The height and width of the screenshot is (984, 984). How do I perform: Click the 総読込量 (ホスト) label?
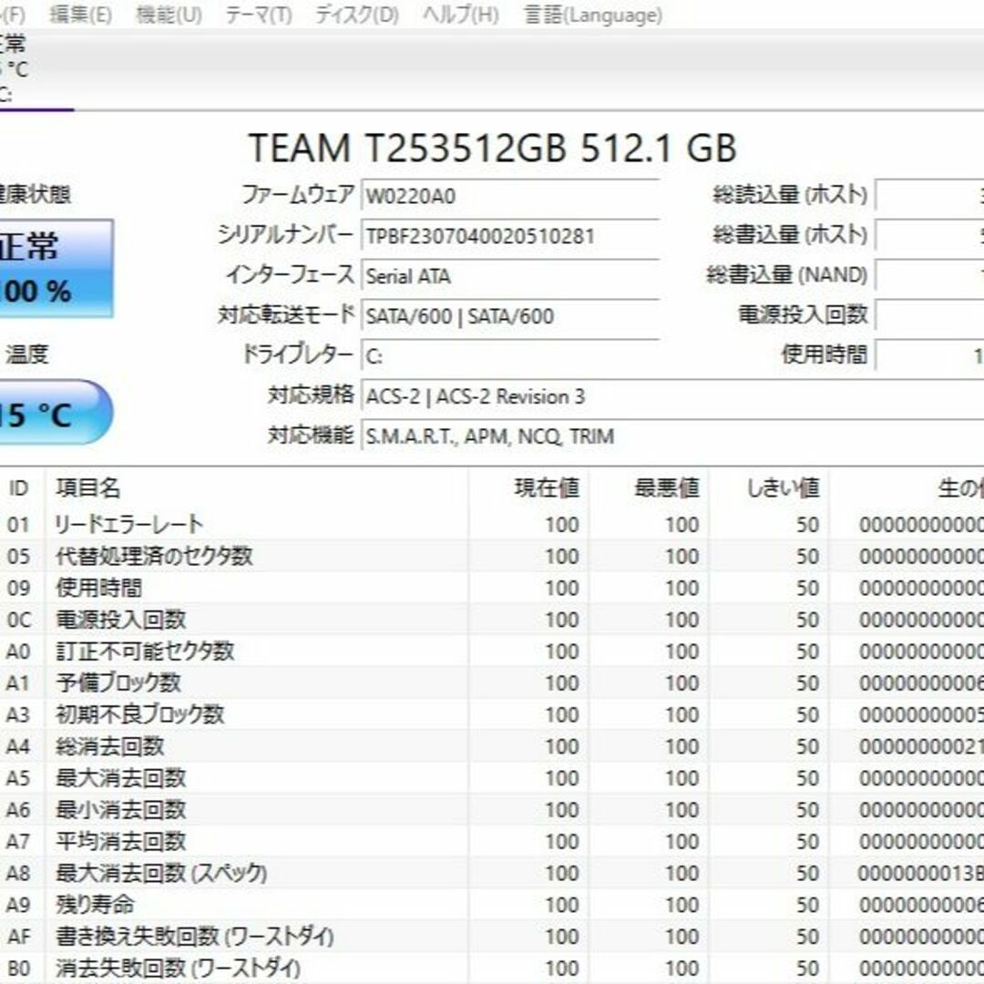click(x=789, y=195)
